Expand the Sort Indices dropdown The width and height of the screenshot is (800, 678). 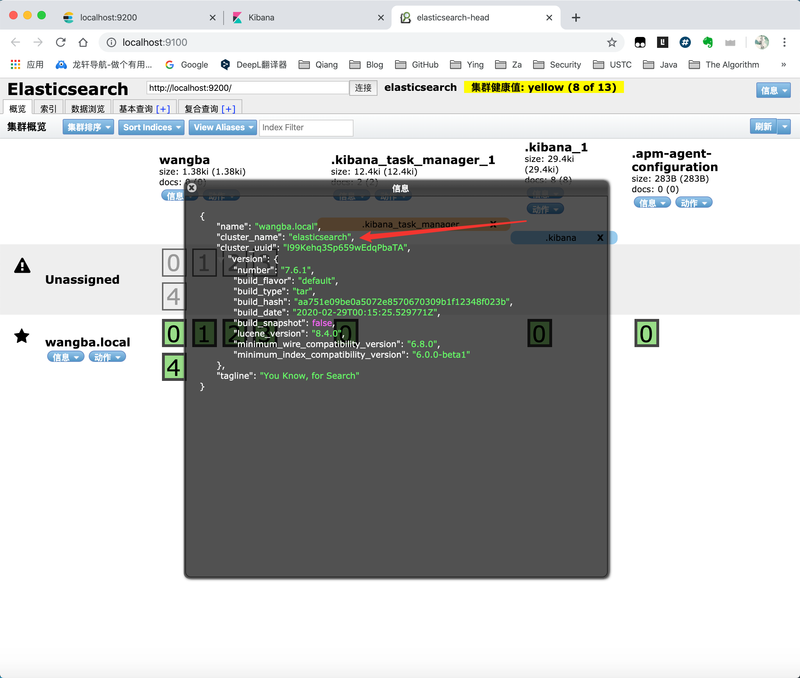151,127
